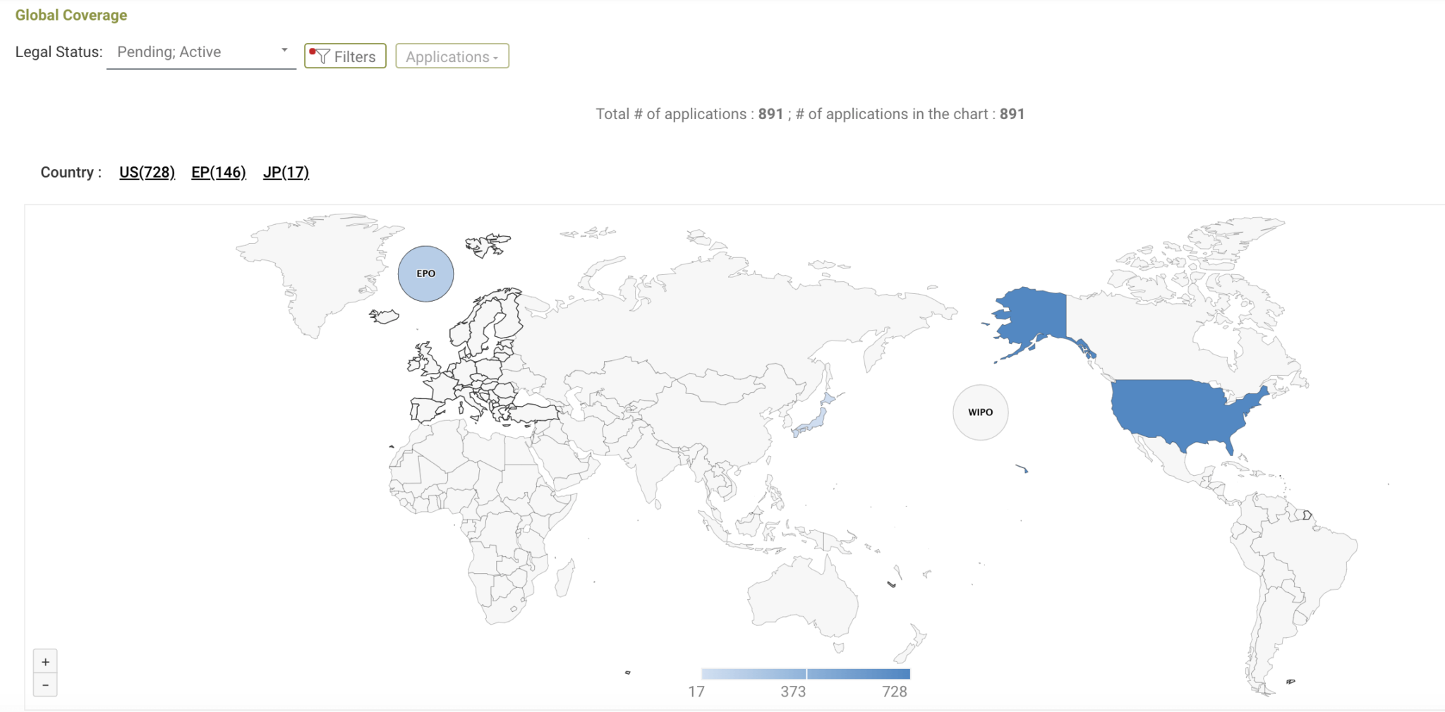The width and height of the screenshot is (1445, 712).
Task: Click the legend value 728
Action: [895, 692]
